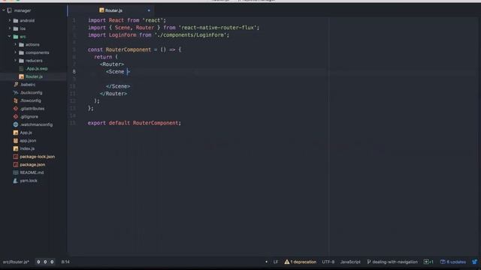
Task: Click the Router.js tab file icon
Action: click(x=101, y=10)
